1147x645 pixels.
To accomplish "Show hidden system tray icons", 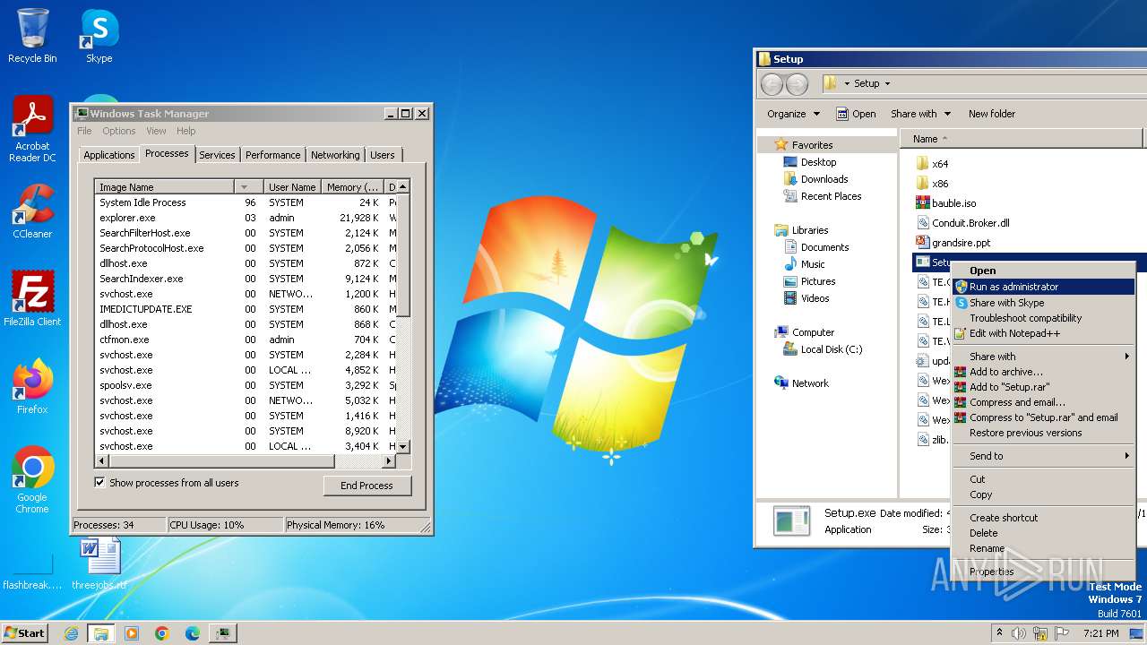I will tap(999, 633).
